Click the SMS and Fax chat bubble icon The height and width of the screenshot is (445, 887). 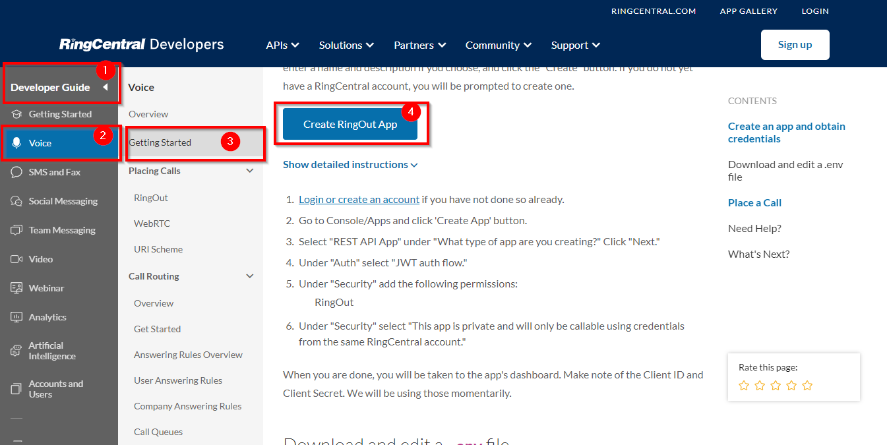[x=16, y=172]
